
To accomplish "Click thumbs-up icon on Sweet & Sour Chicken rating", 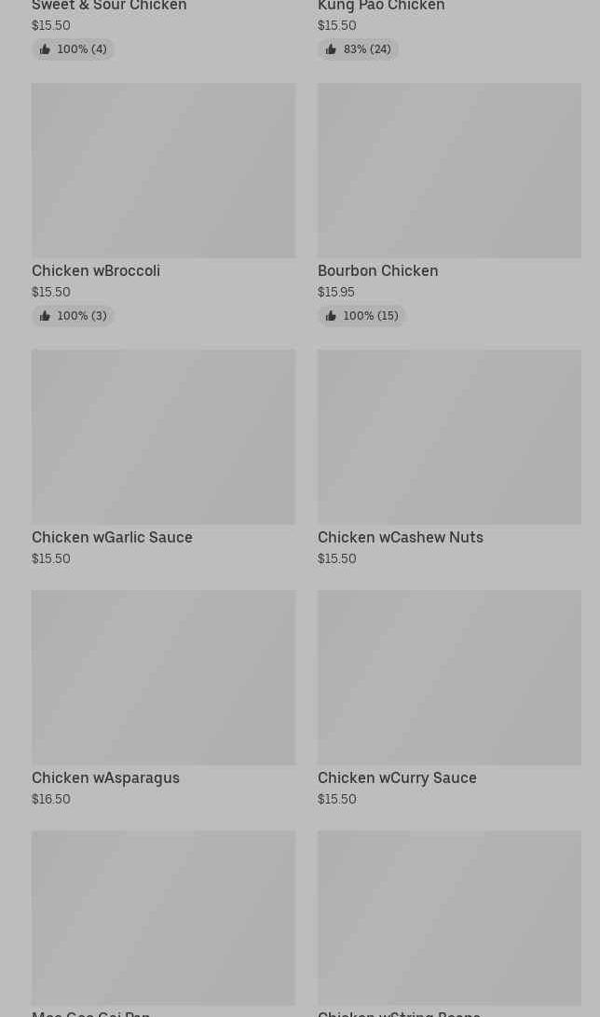I will pos(45,49).
